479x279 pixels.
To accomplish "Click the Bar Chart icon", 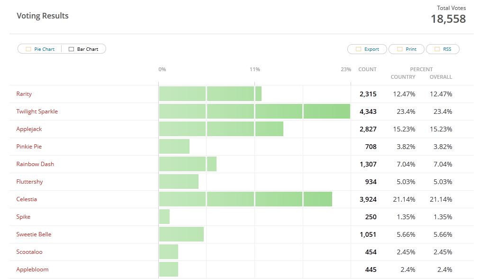I will [x=71, y=49].
